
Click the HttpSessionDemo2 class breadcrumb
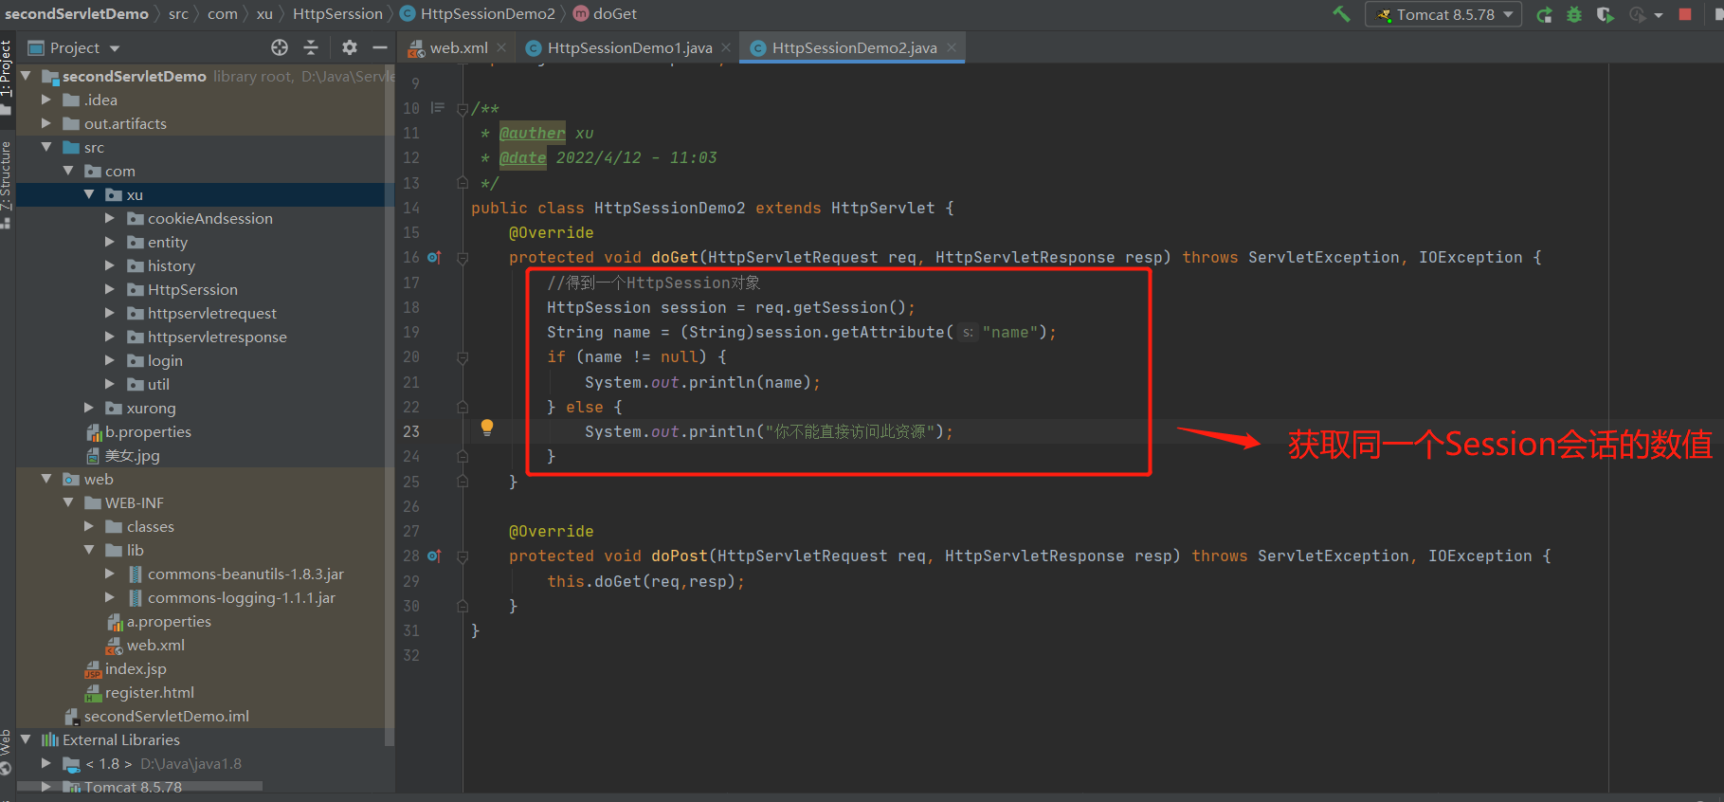pyautogui.click(x=478, y=13)
